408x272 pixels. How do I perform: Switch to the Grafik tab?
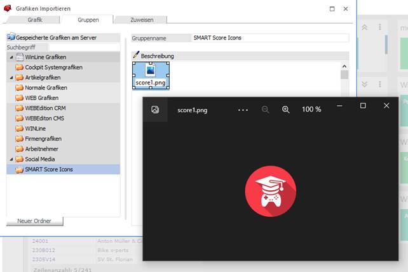pyautogui.click(x=35, y=20)
